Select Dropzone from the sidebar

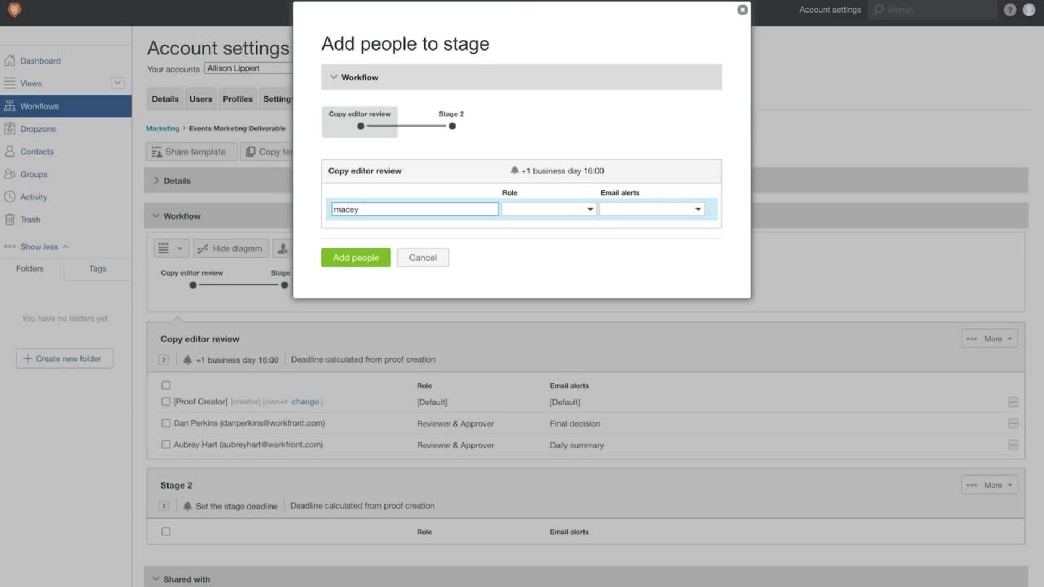38,129
